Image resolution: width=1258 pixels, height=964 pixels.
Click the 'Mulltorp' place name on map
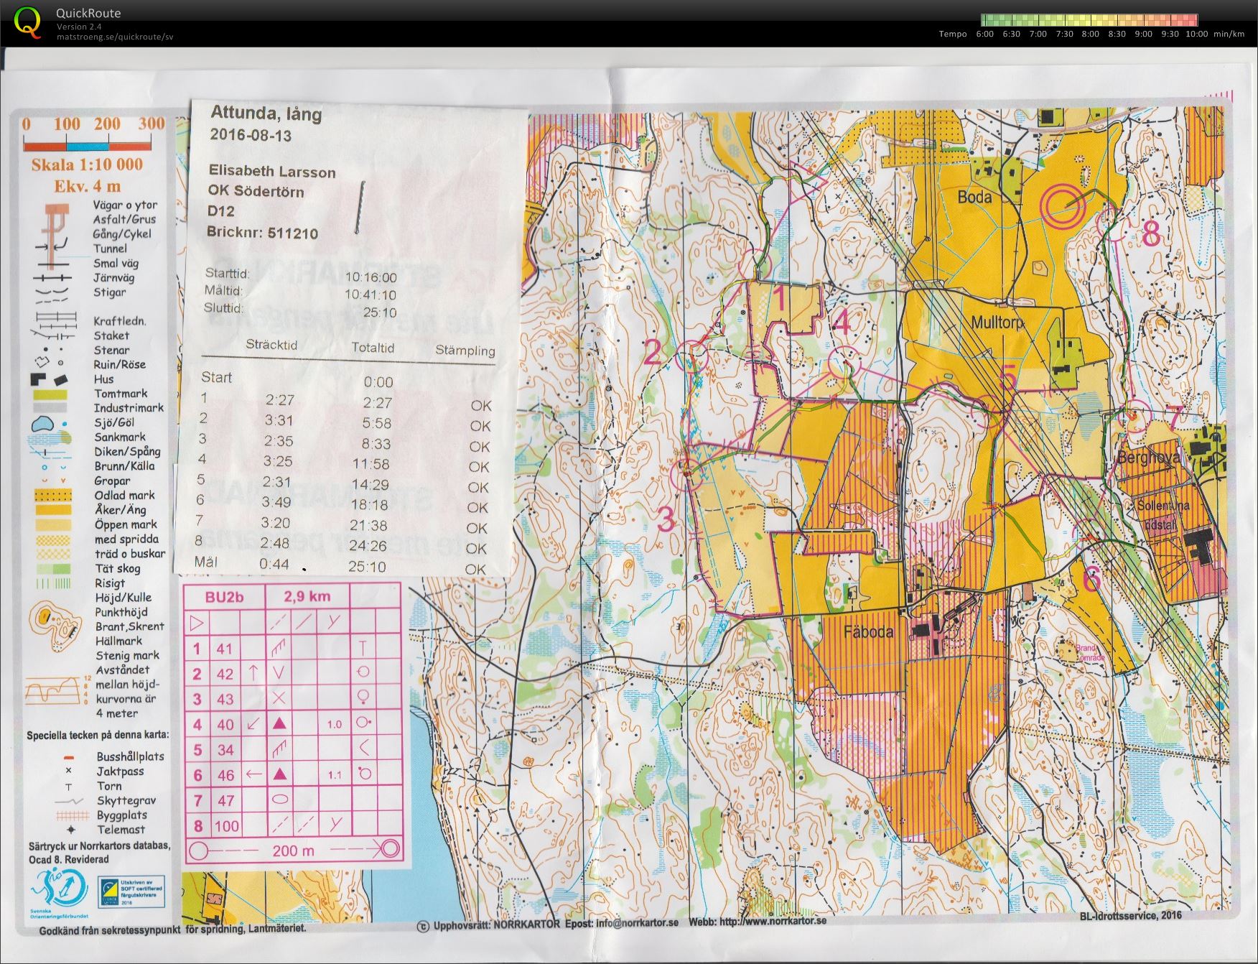pyautogui.click(x=997, y=323)
